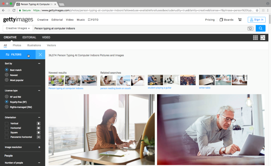The image size is (271, 166).
Task: Bookmark this page with star icon
Action: coord(257,10)
